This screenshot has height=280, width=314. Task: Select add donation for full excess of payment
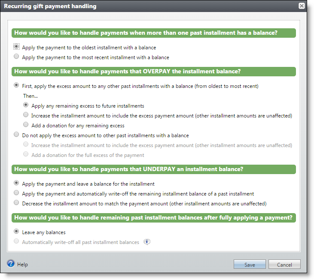tap(26, 154)
